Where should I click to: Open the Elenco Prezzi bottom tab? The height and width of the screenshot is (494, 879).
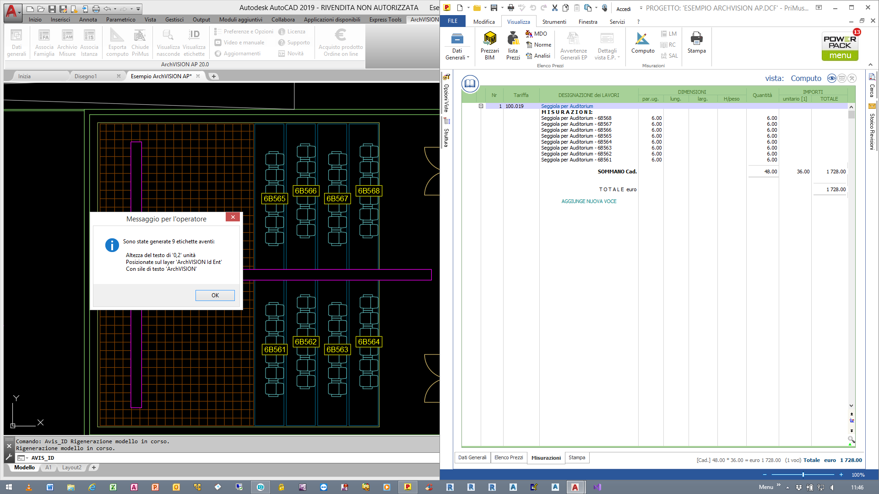coord(508,457)
